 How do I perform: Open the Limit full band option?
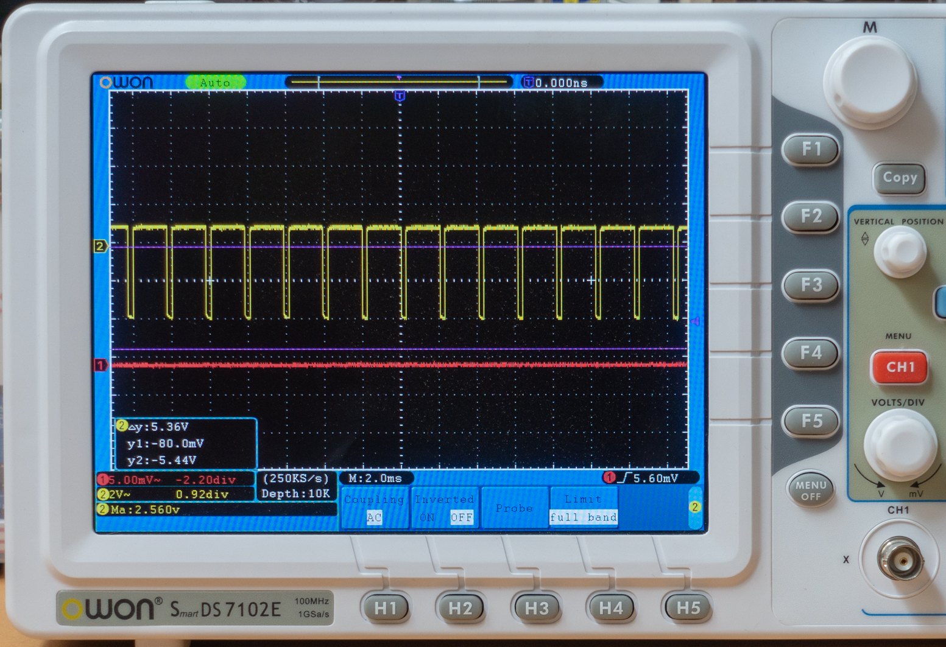point(583,508)
